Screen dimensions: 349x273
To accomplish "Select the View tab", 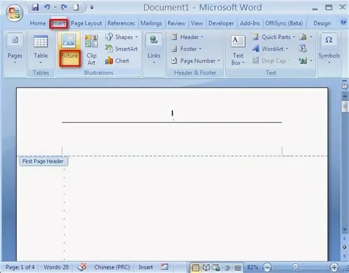I will (x=197, y=23).
